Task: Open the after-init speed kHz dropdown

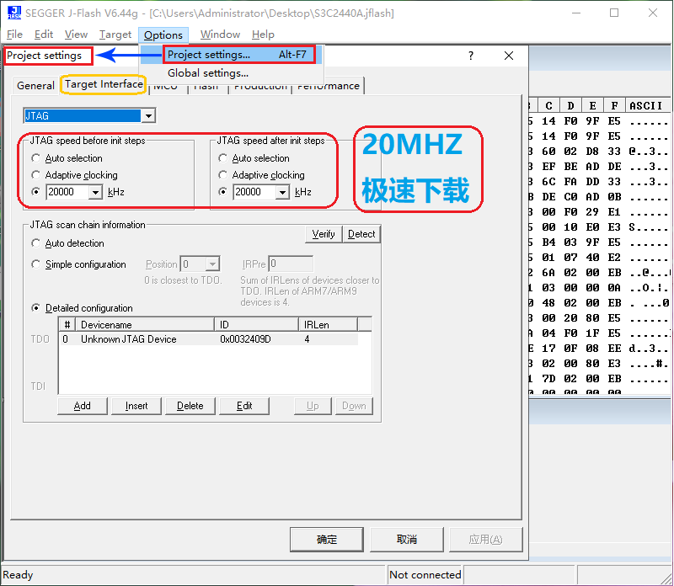Action: (282, 192)
